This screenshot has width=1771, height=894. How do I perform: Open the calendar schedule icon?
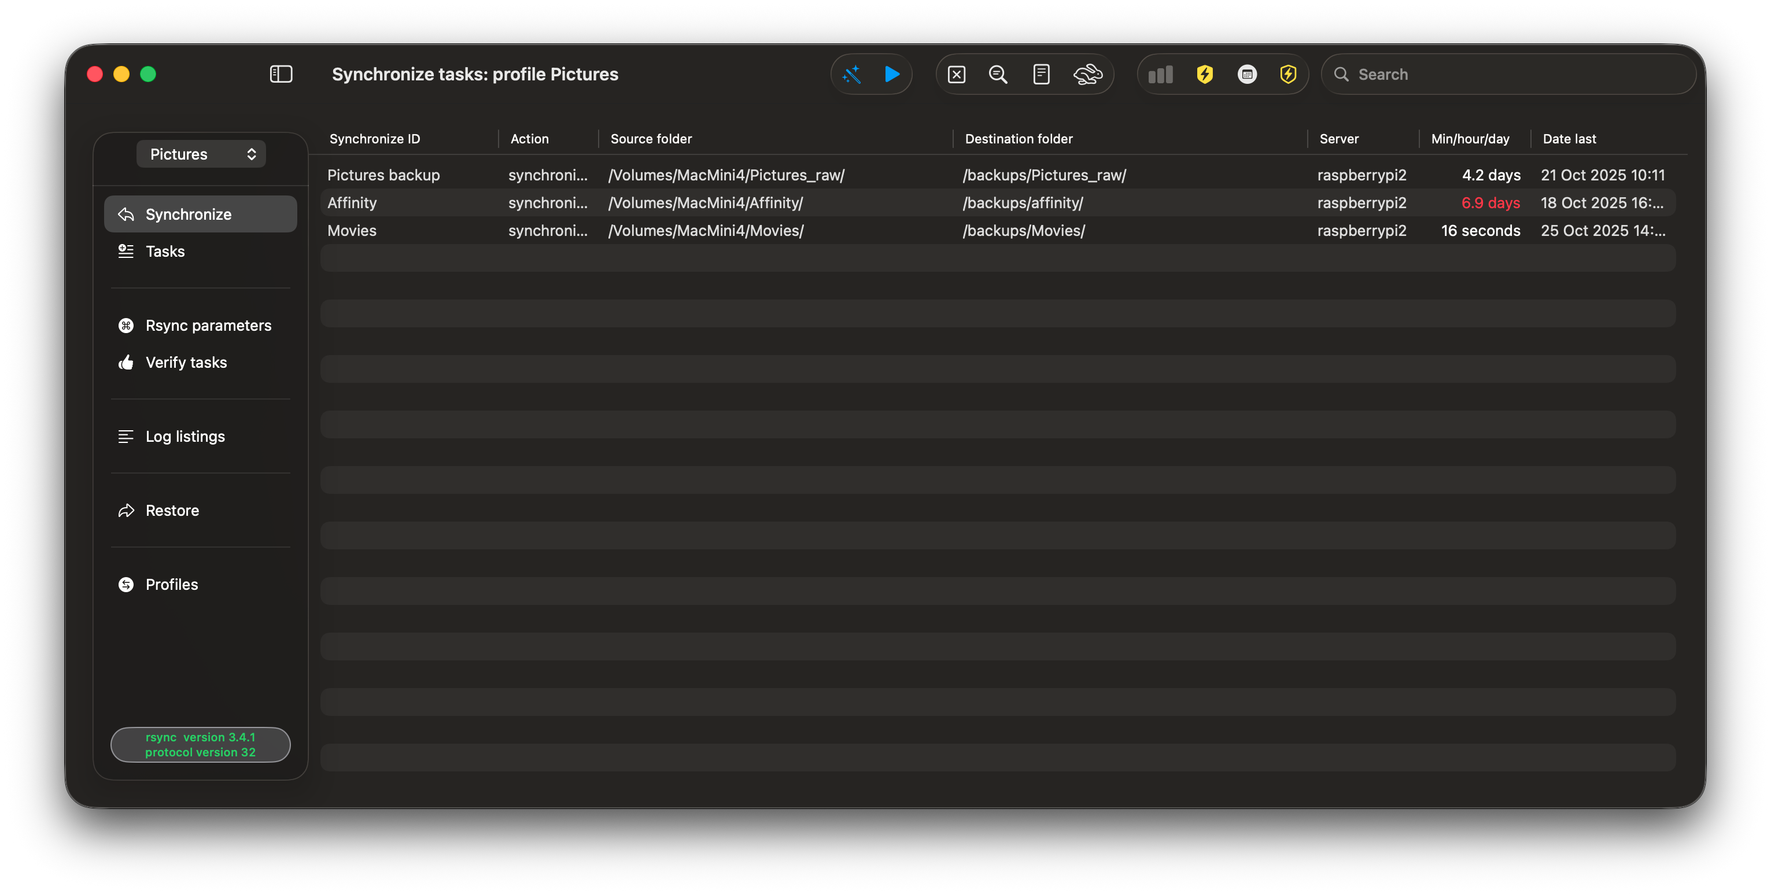(x=1246, y=74)
